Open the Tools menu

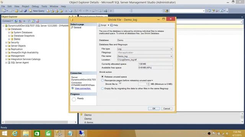pos(44,6)
